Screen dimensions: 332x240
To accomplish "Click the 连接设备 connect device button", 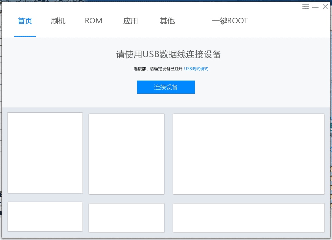I will (166, 87).
